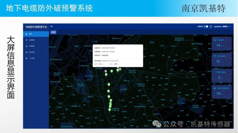This screenshot has width=238, height=133.
Task: Click the green marker under the popup pointer
Action: point(118,70)
